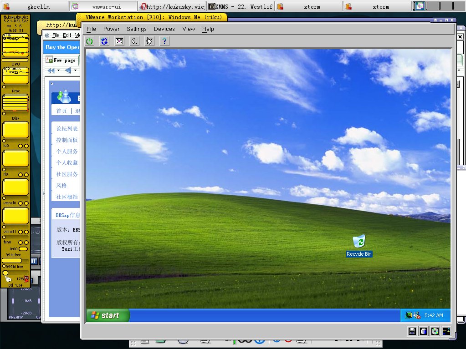
Task: Click the gkrellm mail envelope icon
Action: [x=8, y=279]
